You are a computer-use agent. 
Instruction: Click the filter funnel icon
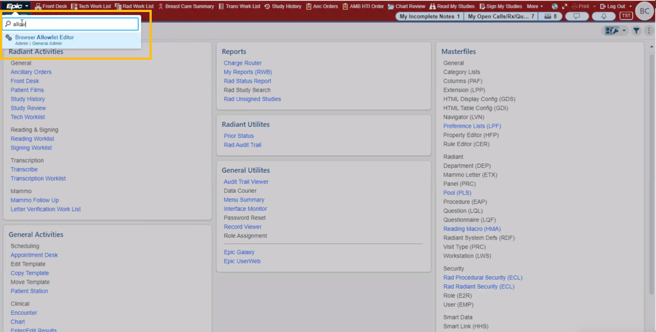(636, 30)
